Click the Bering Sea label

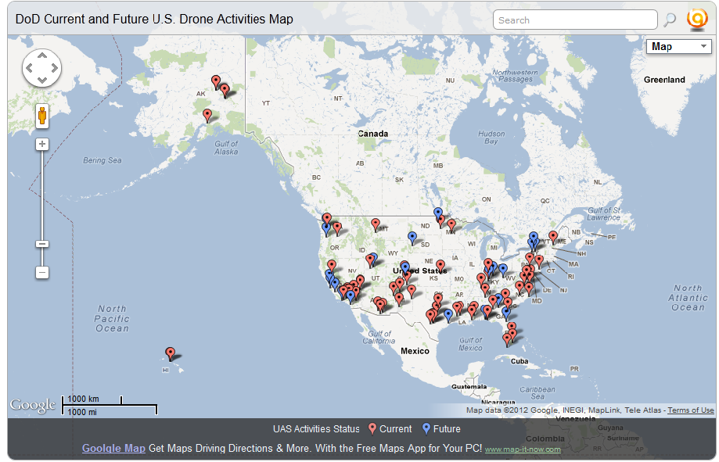pos(102,160)
